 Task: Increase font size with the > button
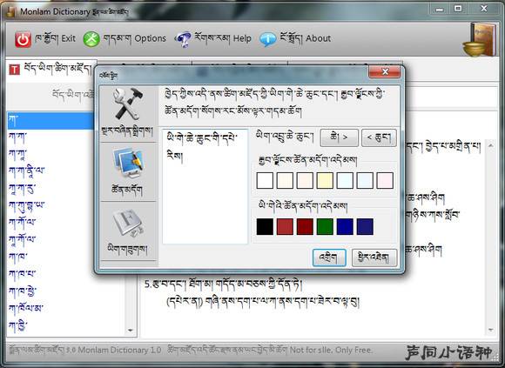click(x=340, y=137)
